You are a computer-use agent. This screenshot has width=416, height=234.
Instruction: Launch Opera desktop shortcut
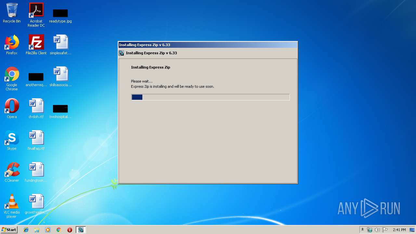[x=12, y=109]
